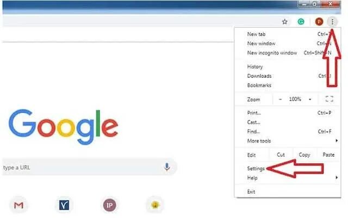Click the Copy button in Edit row
Screen dimensions: 348x221
click(304, 155)
